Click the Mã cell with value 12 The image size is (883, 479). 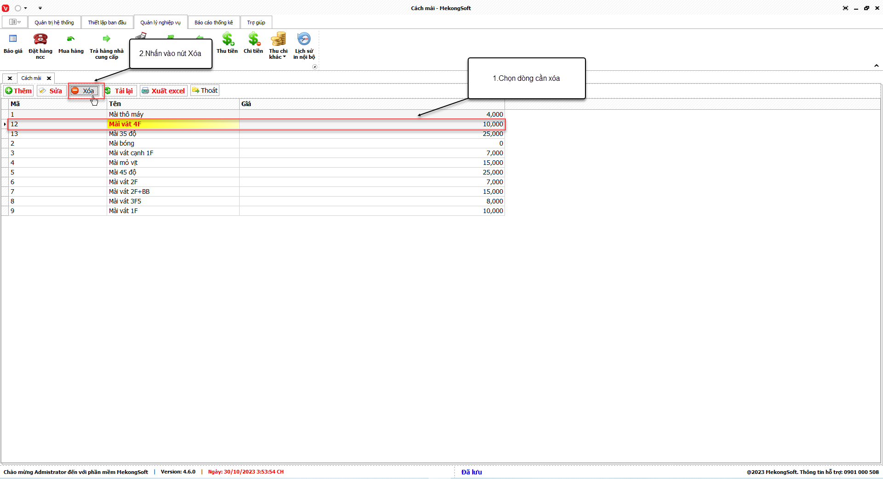pos(58,124)
